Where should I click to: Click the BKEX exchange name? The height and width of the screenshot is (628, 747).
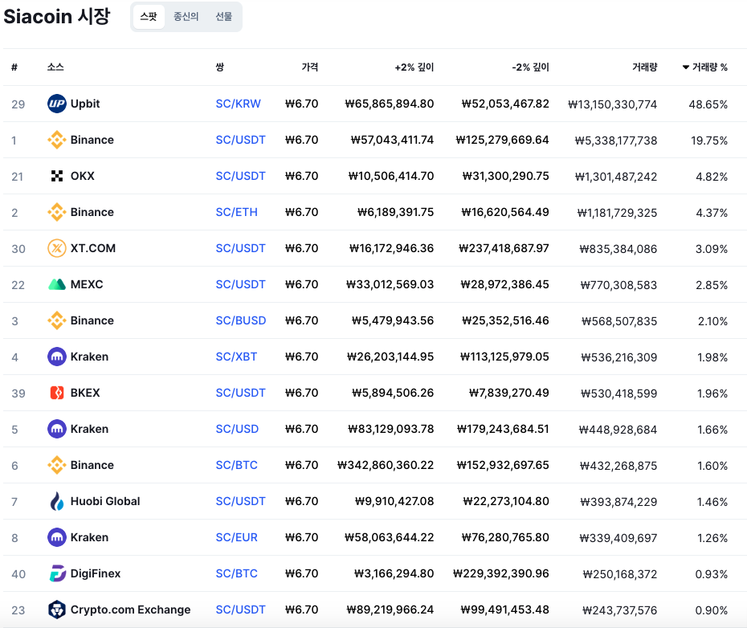click(85, 393)
